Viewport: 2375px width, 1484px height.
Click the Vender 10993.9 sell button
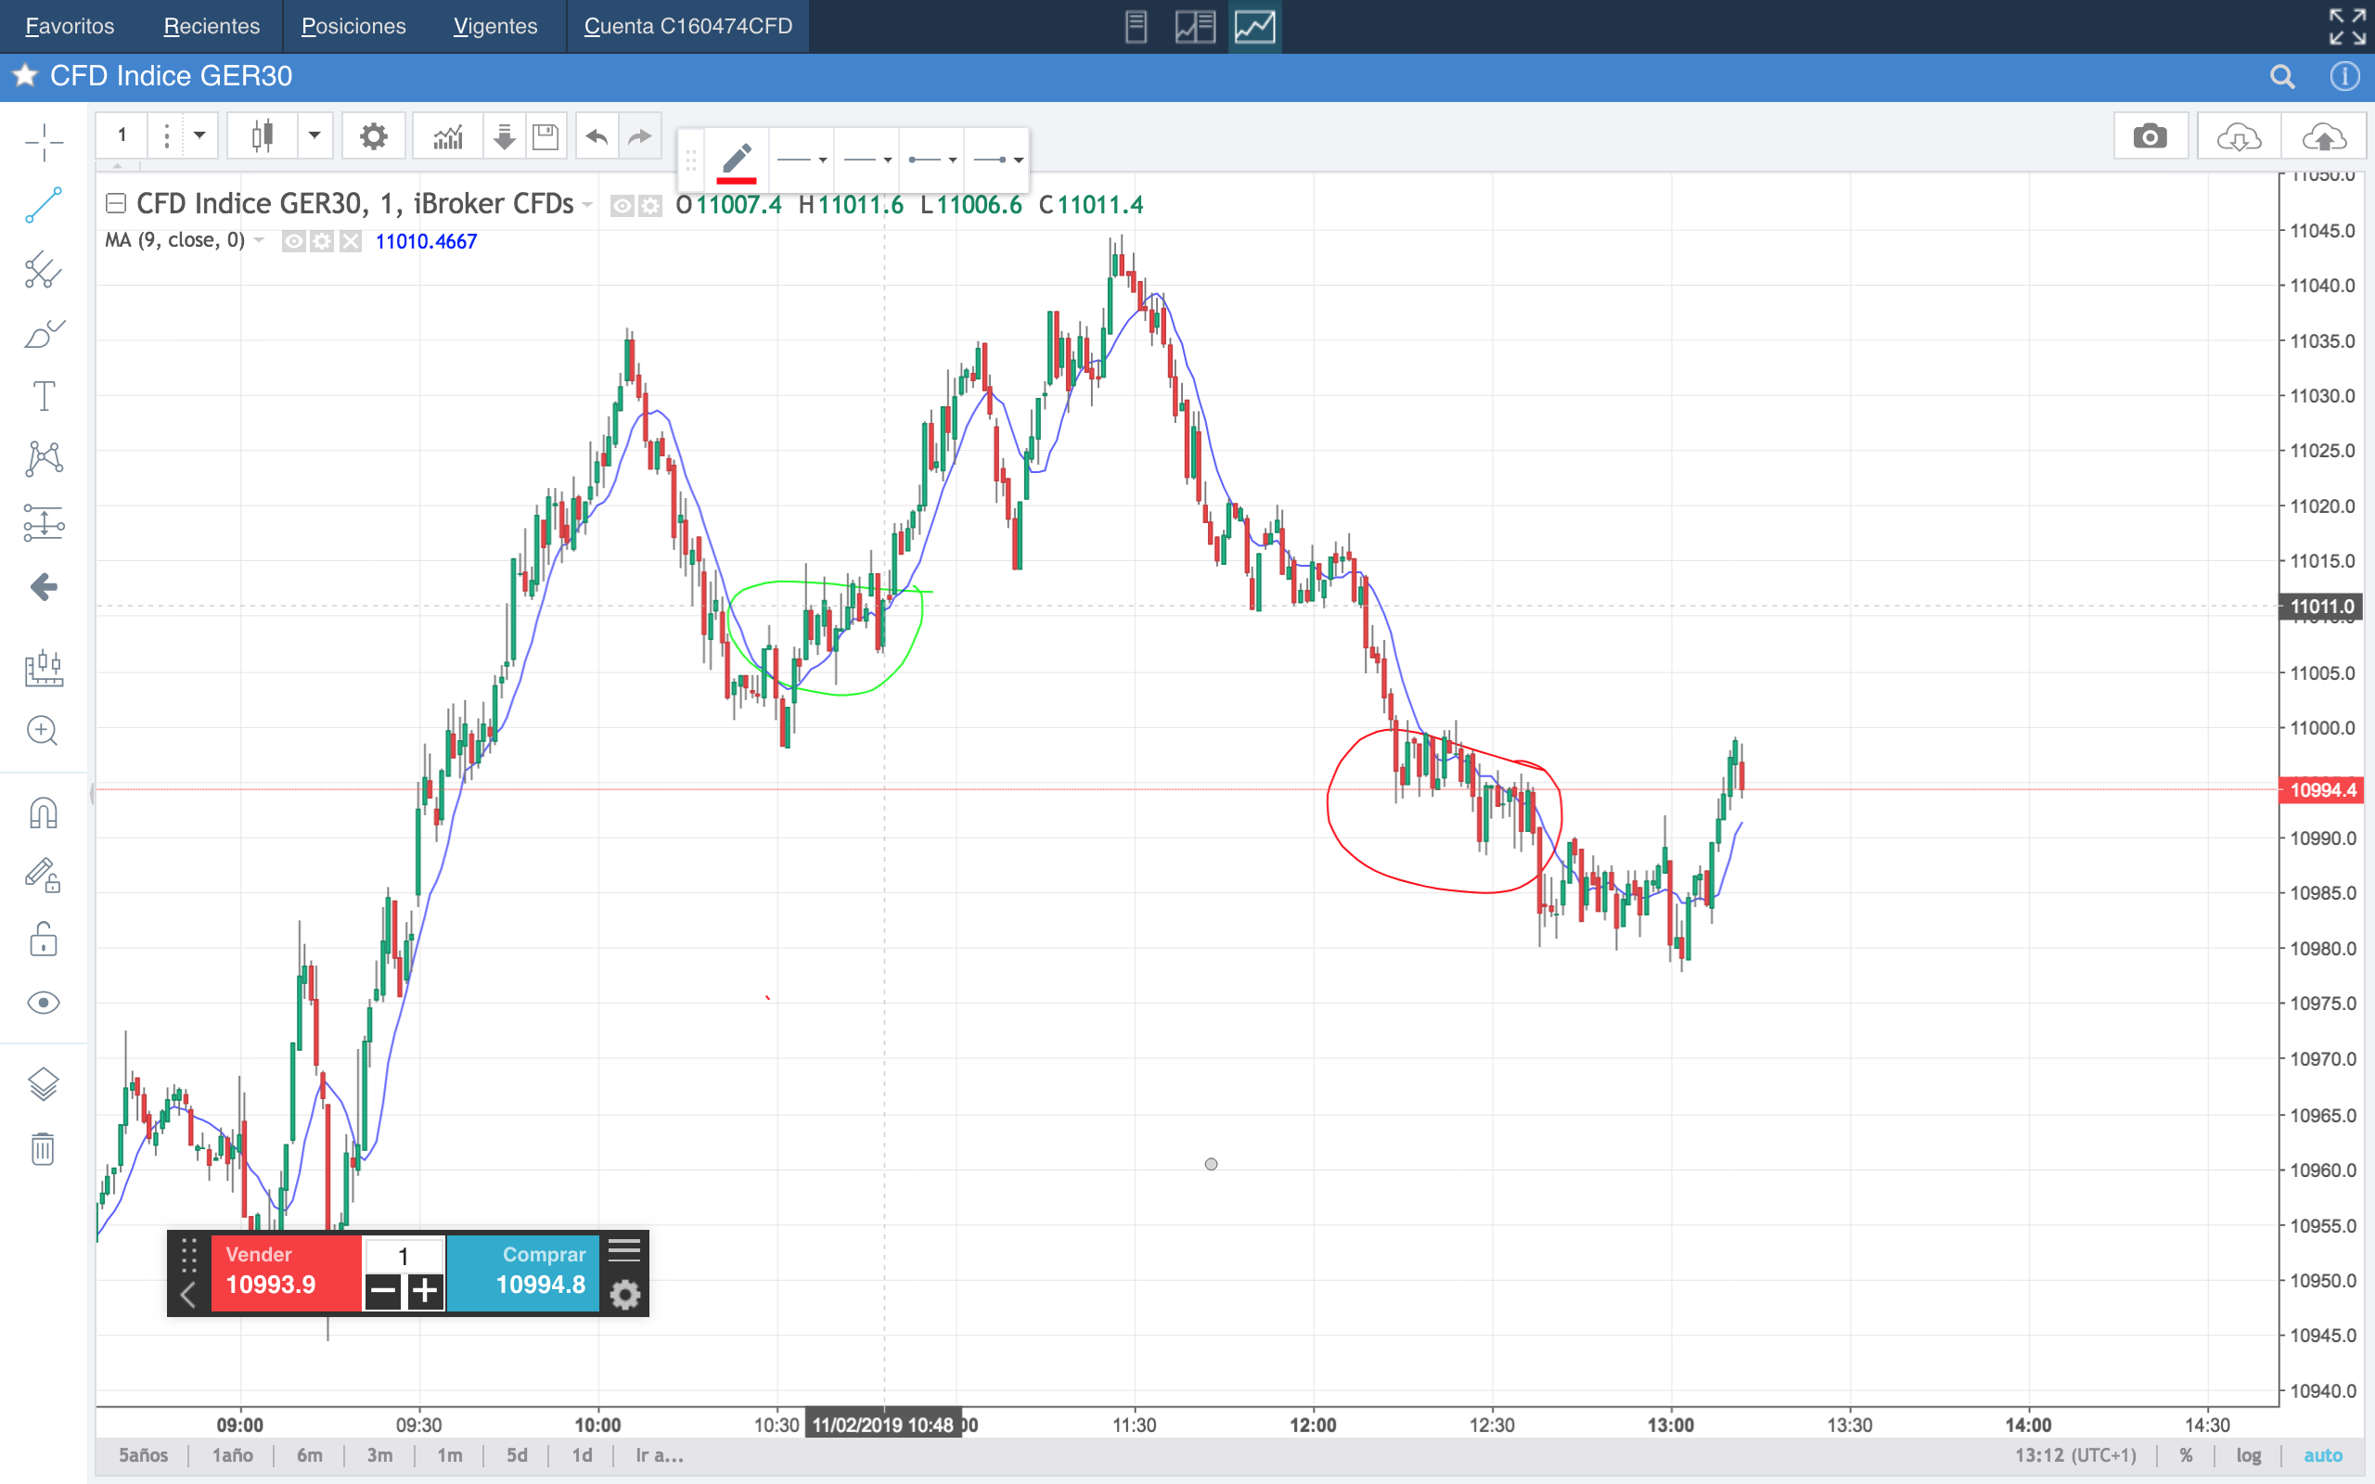[x=286, y=1271]
